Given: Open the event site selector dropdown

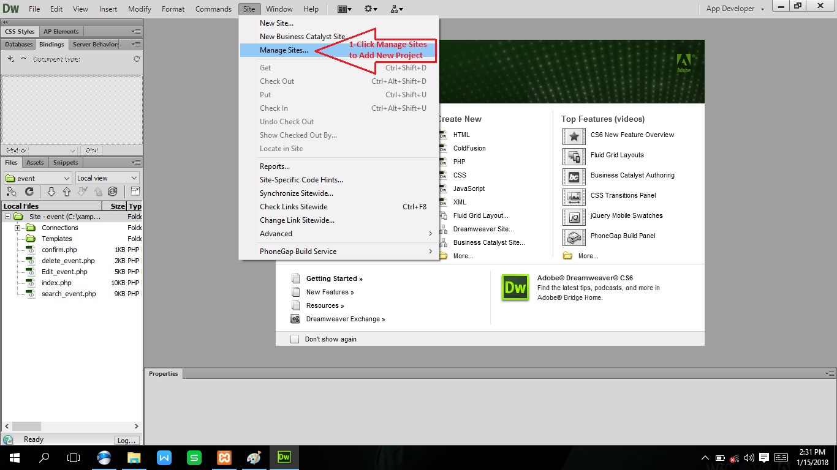Looking at the screenshot, I should tap(37, 178).
